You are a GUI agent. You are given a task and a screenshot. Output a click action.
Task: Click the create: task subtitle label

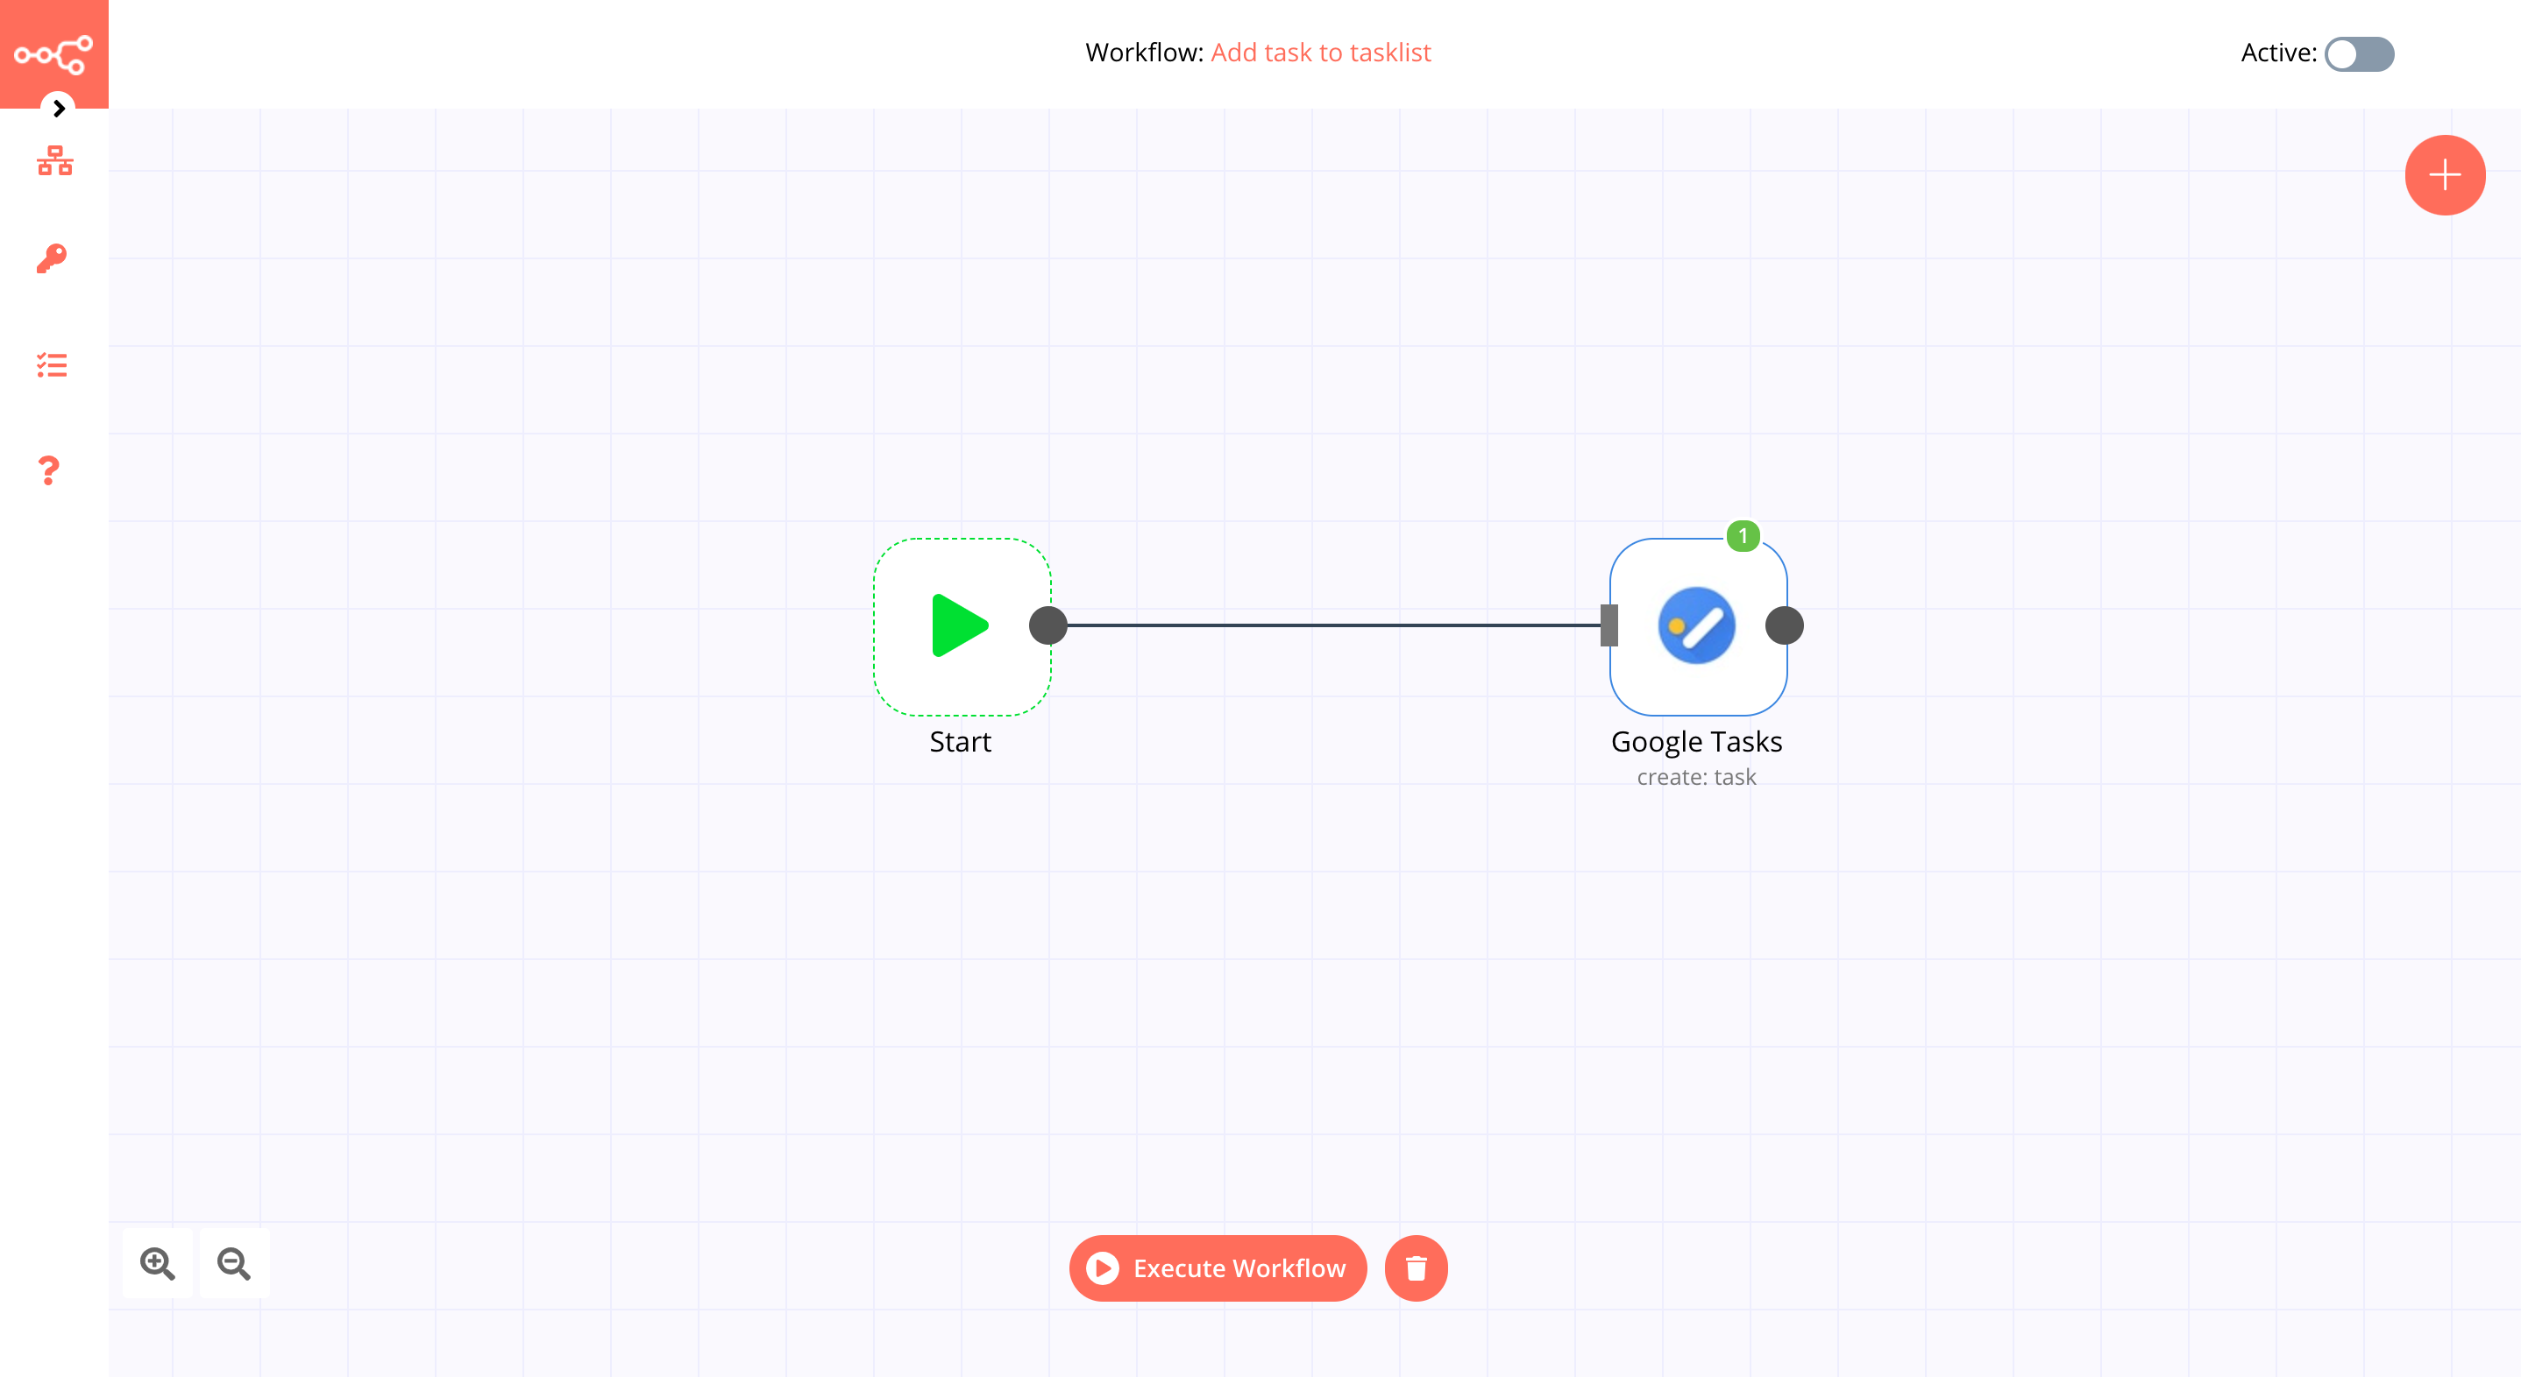pos(1697,776)
